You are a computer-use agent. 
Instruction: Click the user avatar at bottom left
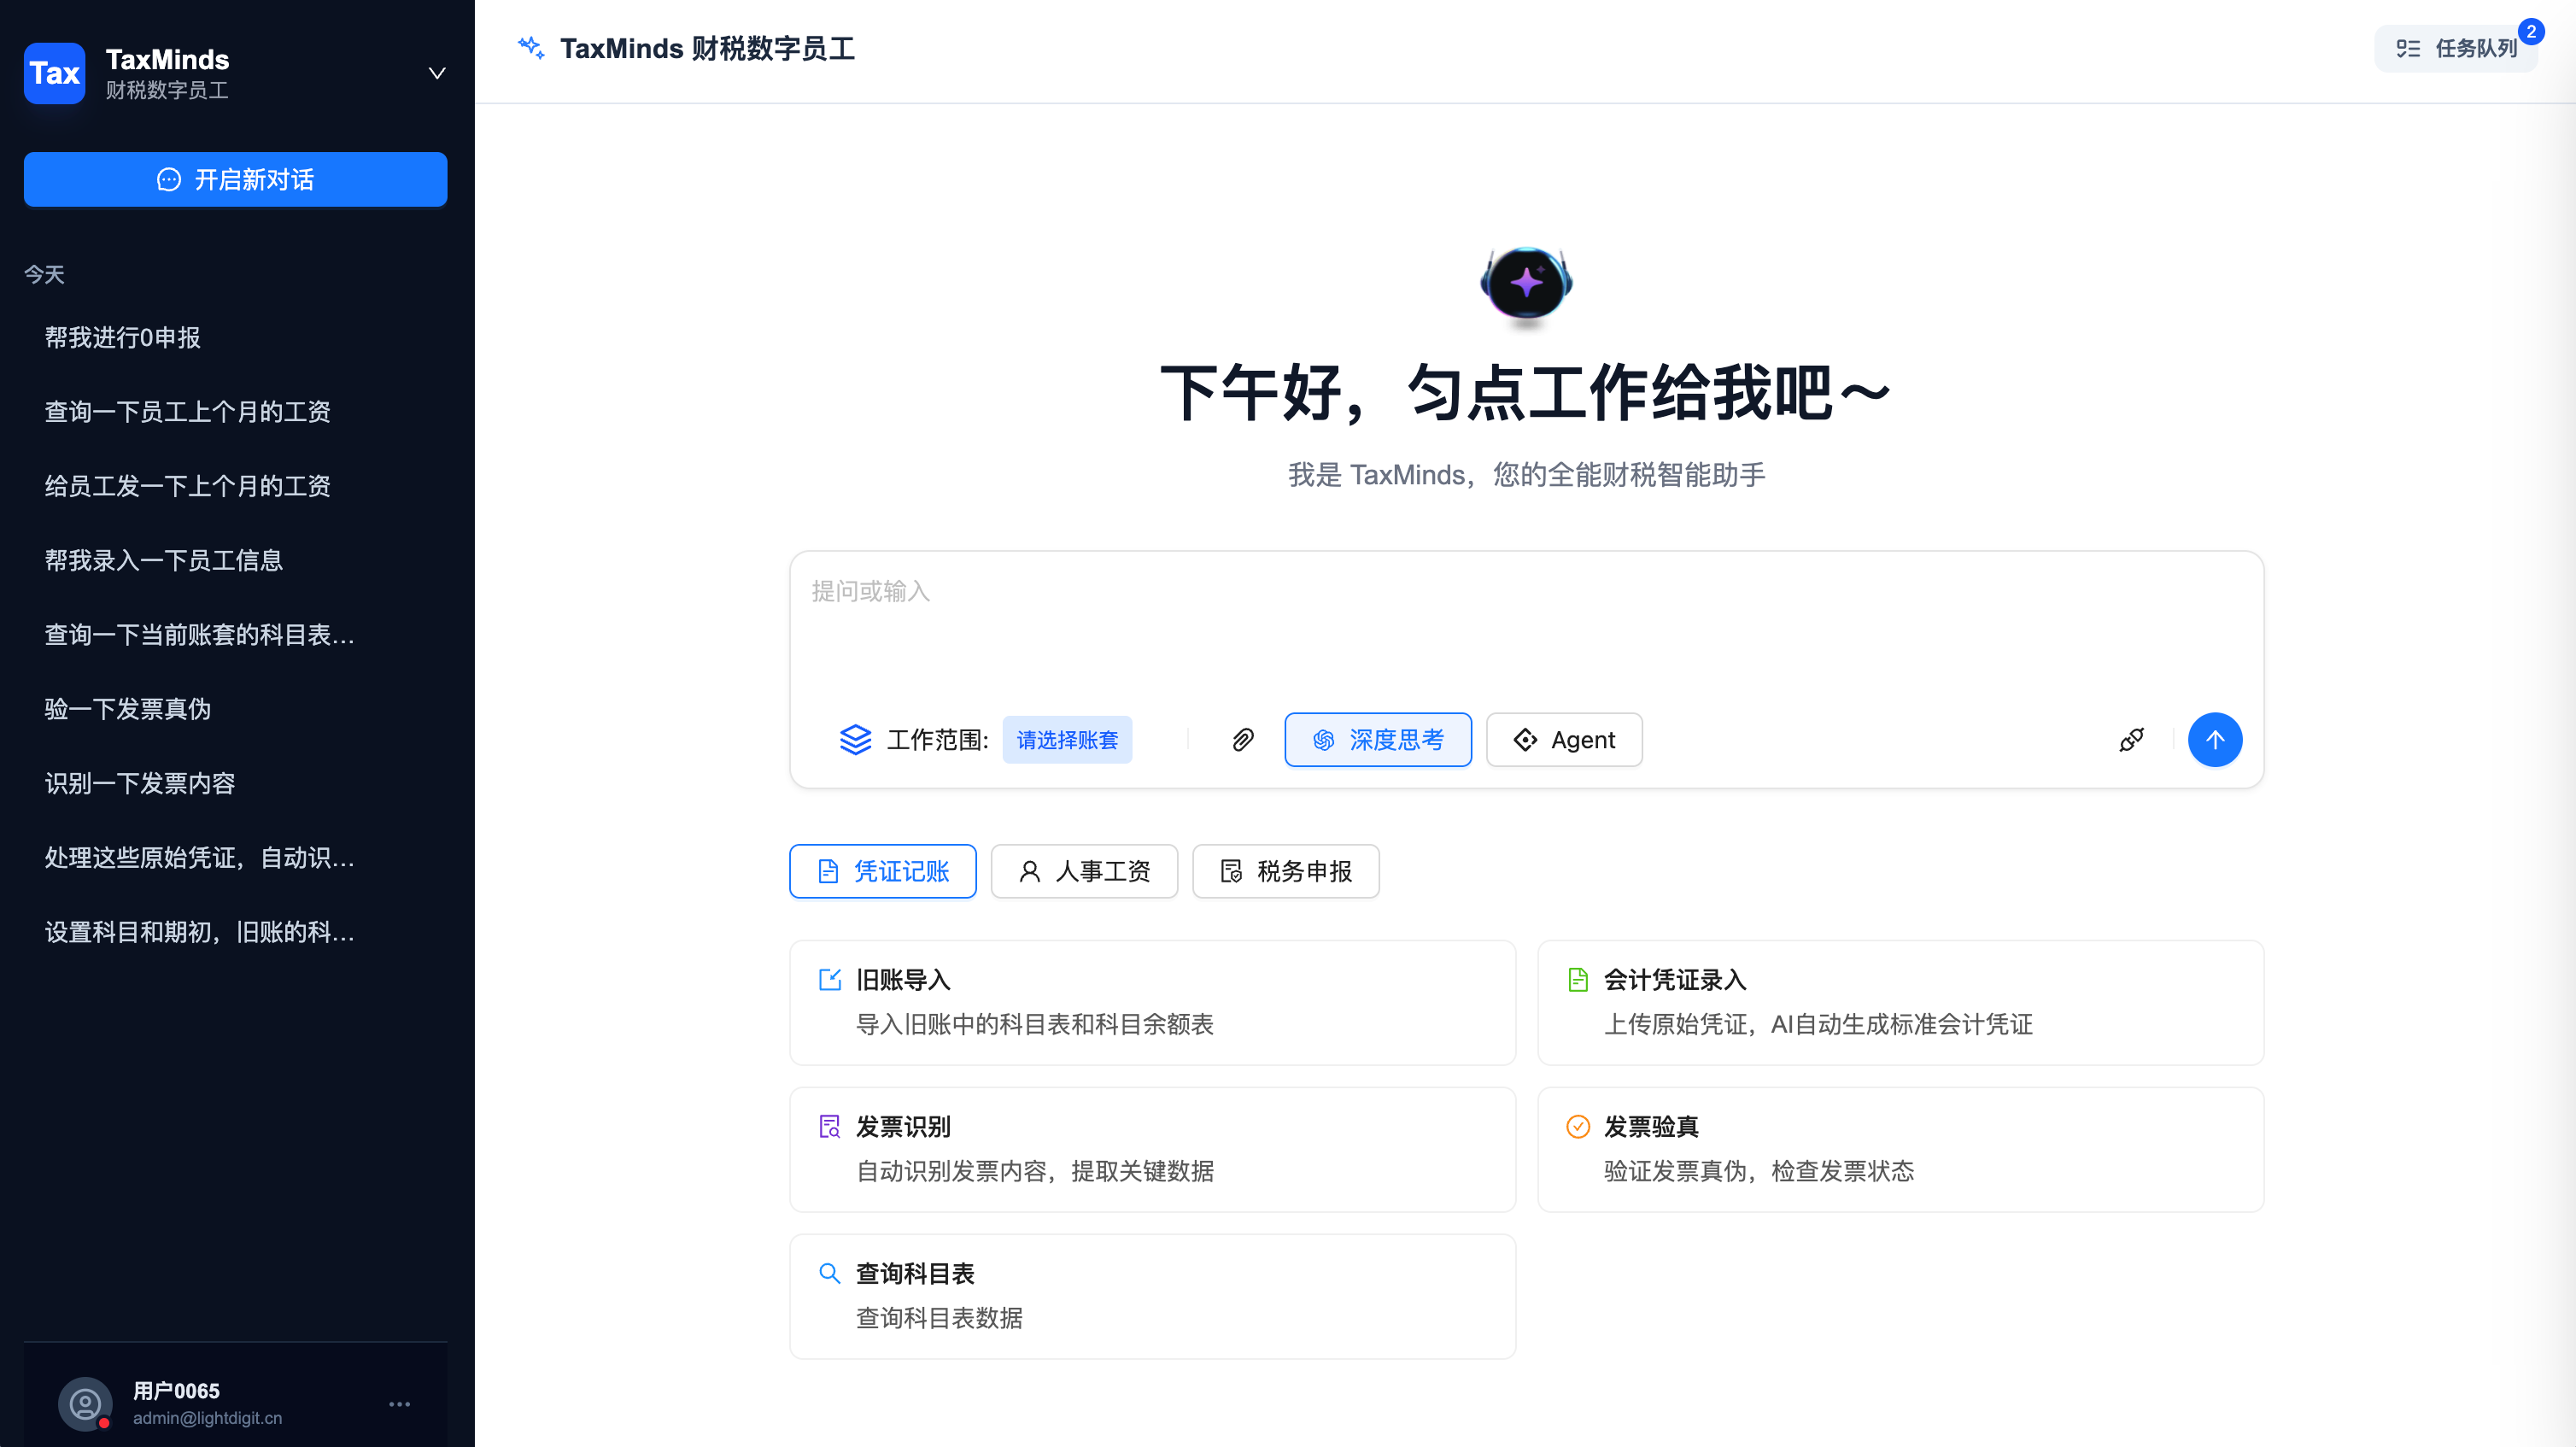tap(84, 1403)
